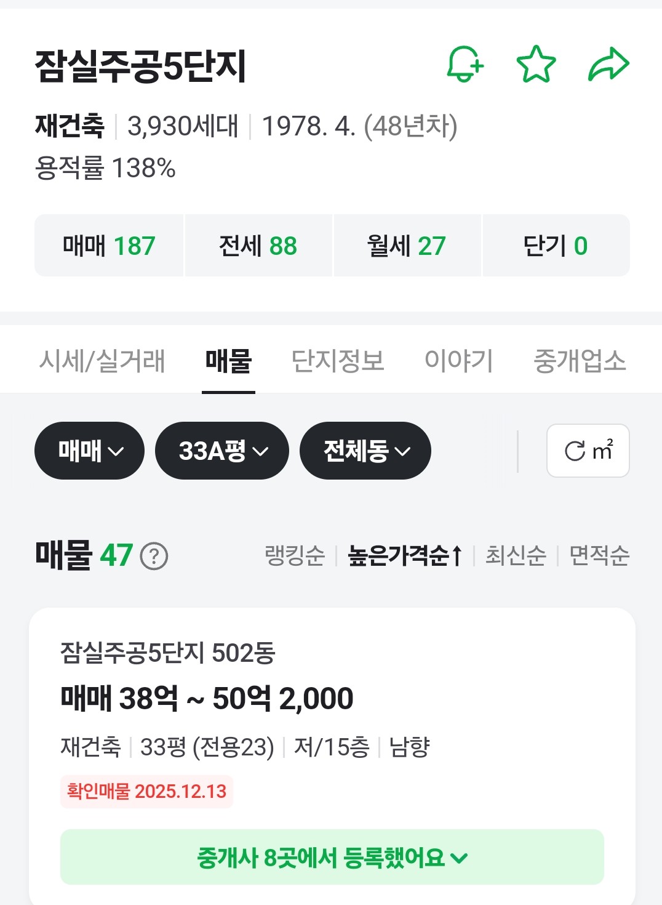Switch to the 단지정보 tab
This screenshot has width=662, height=905.
pos(338,361)
